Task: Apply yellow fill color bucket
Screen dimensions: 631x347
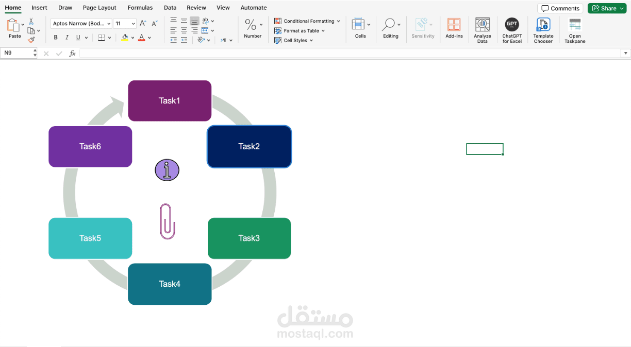Action: click(x=125, y=38)
